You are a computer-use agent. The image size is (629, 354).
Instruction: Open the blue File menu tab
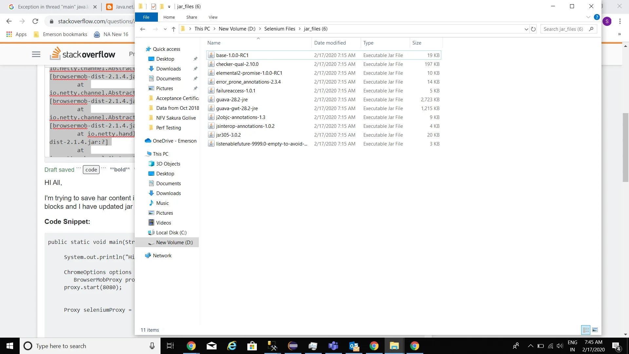coord(146,17)
